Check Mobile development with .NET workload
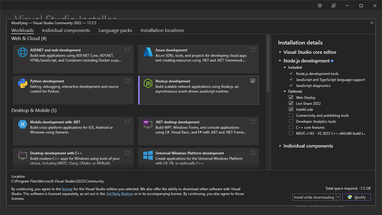The width and height of the screenshot is (382, 215). 127,122
